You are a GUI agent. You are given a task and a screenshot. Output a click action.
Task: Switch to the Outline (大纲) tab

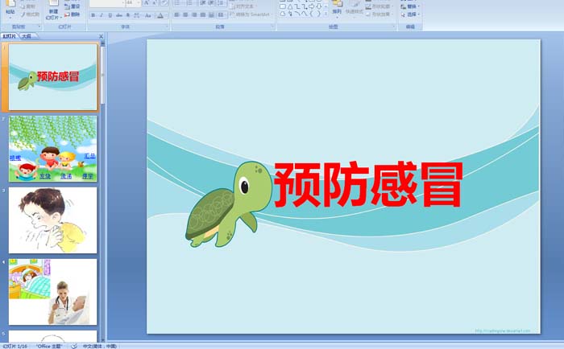coord(27,36)
